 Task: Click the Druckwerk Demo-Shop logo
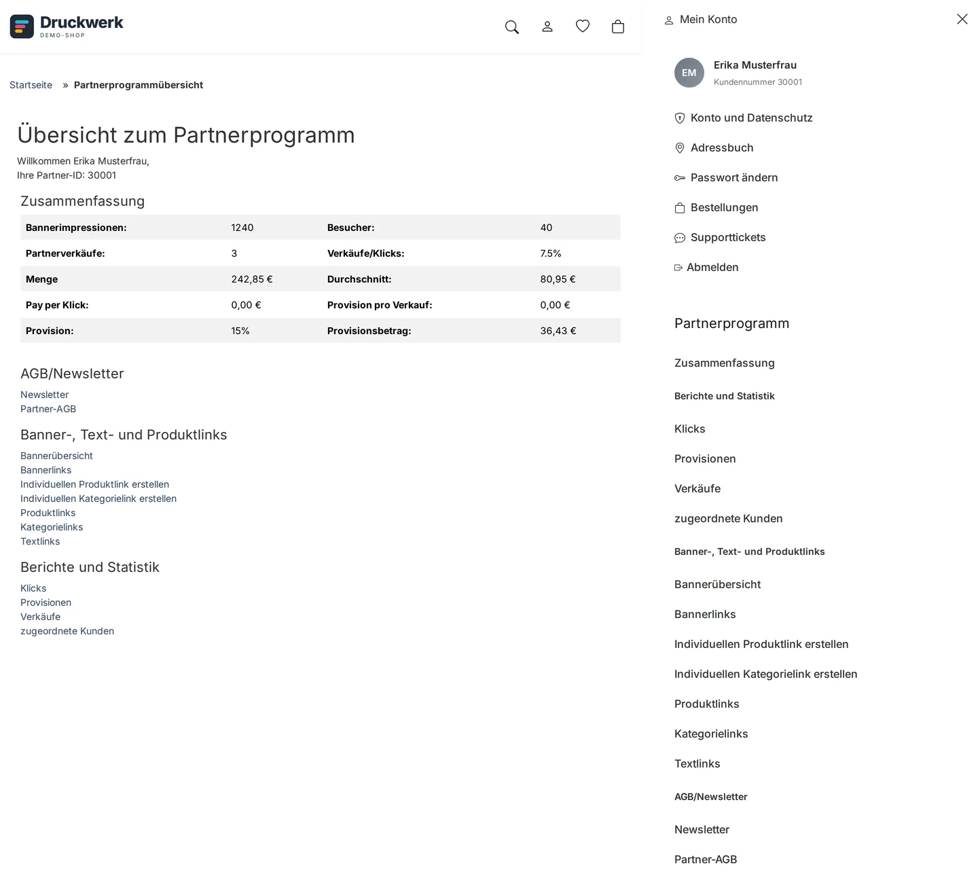[x=67, y=26]
